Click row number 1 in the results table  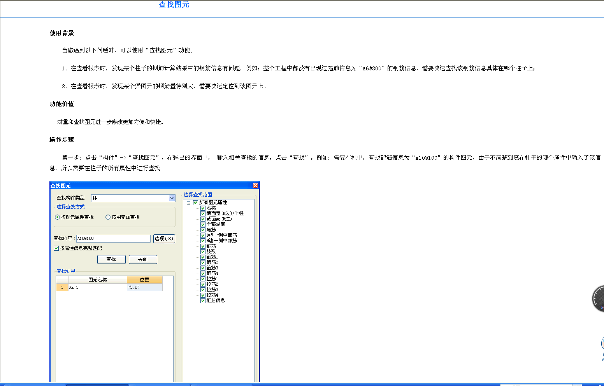(62, 287)
